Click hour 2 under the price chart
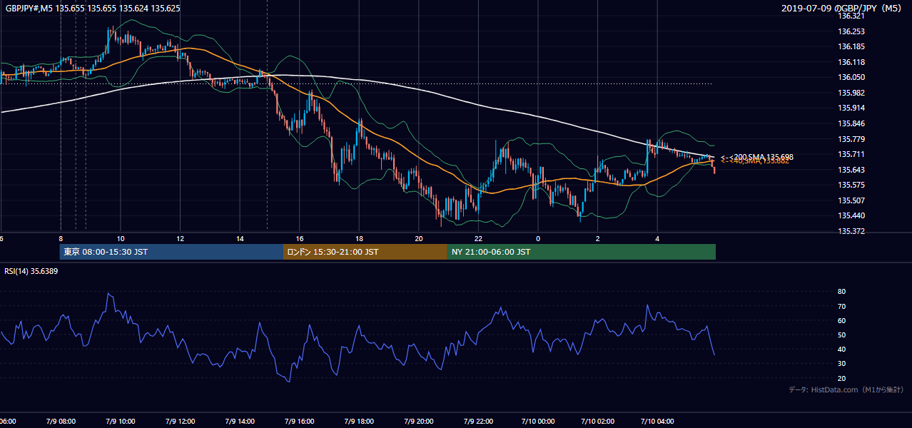This screenshot has width=912, height=428. click(x=598, y=238)
